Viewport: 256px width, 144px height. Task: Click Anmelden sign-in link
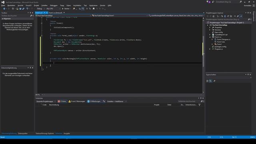[248, 5]
